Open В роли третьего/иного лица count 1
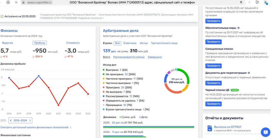274x138 pixels. (143, 109)
